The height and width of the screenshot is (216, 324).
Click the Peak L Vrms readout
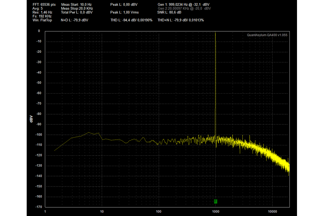coord(124,13)
